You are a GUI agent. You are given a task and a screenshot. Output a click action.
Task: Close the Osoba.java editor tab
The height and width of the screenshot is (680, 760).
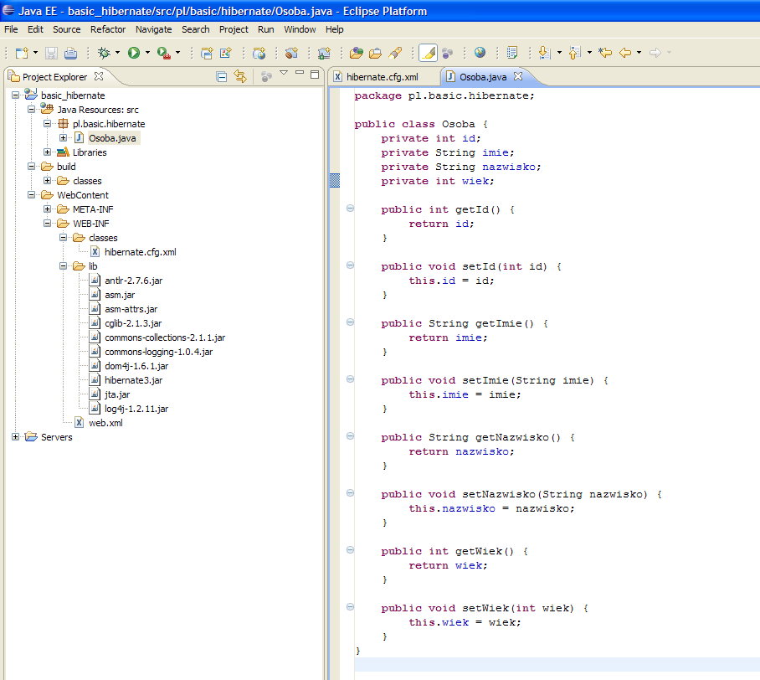click(x=518, y=76)
